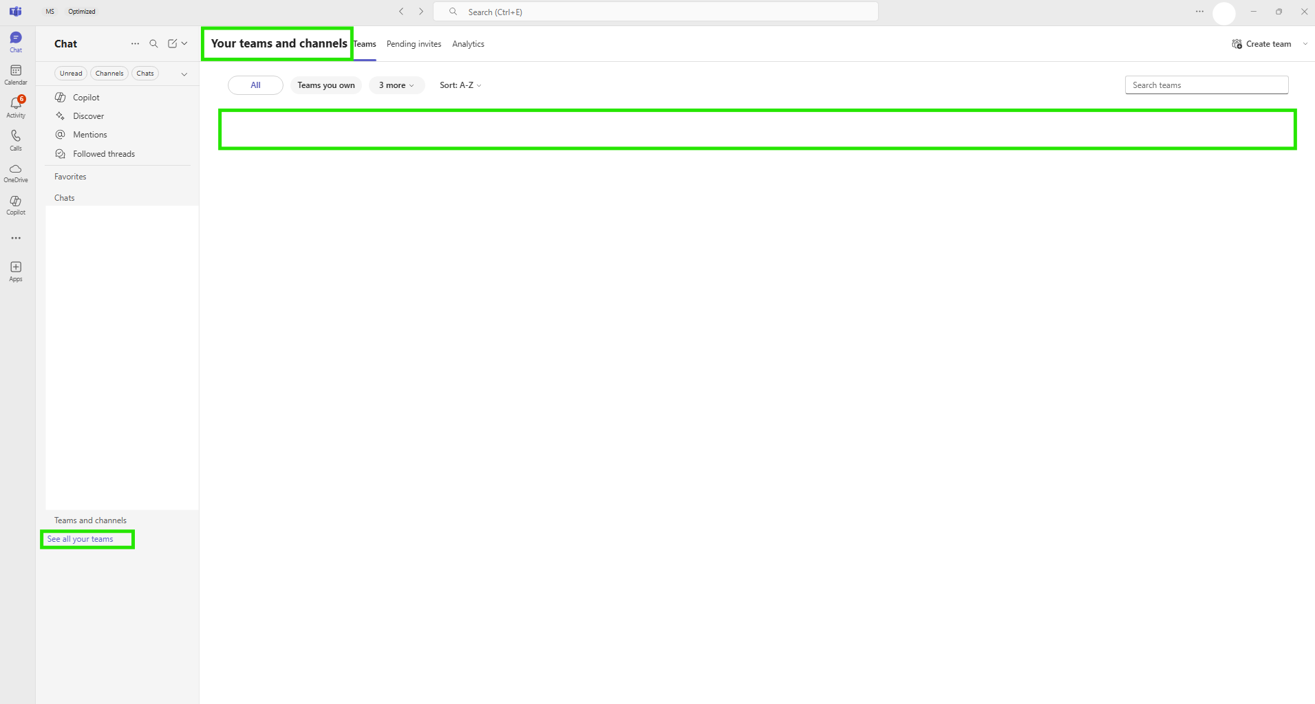Start a new chat compose icon

(x=172, y=43)
